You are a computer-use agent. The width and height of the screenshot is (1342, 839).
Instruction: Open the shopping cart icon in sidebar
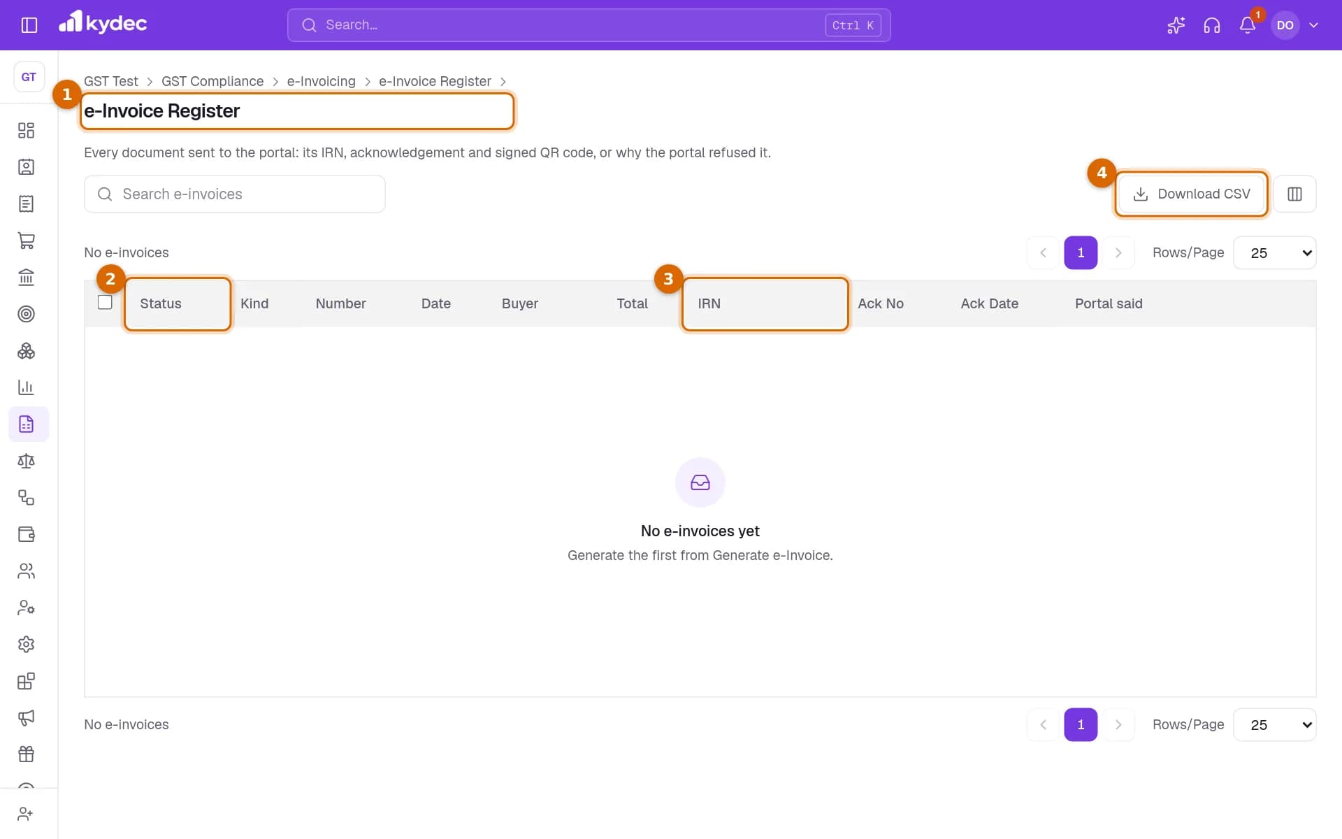coord(26,241)
